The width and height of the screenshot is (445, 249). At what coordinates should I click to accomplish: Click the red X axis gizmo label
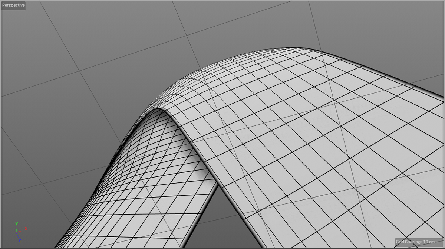(26, 228)
